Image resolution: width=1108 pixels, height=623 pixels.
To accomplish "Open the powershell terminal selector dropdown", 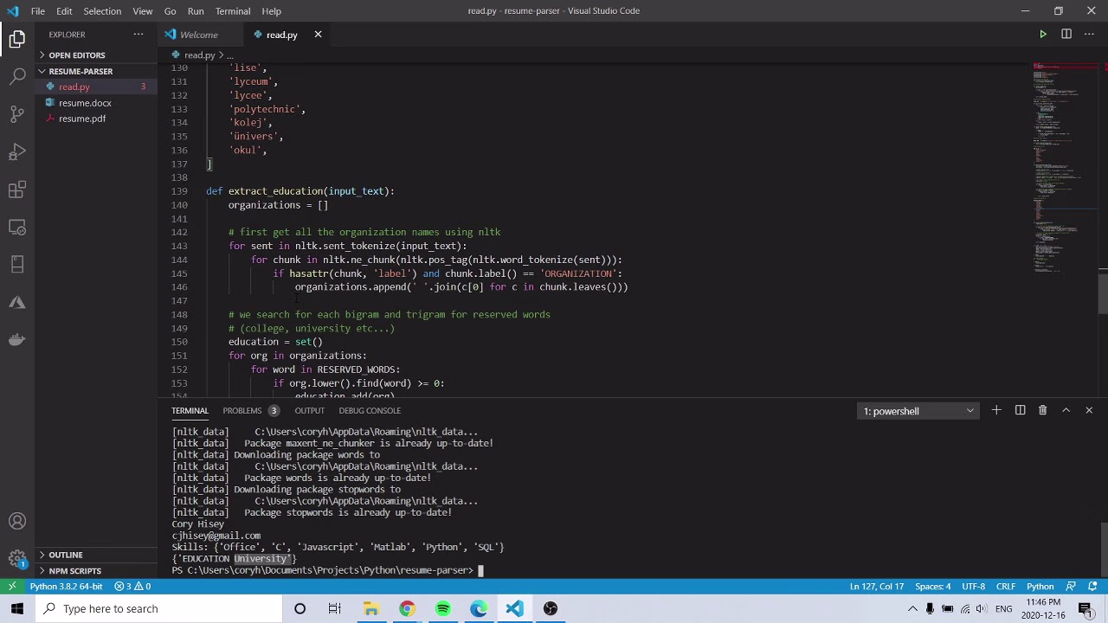I will tap(918, 411).
